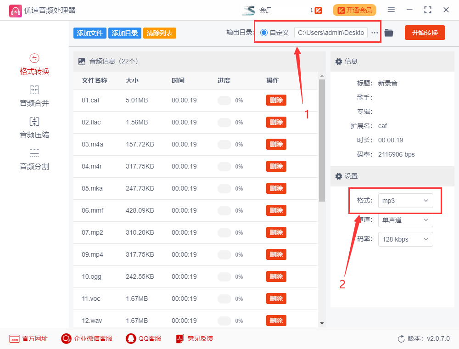Open the Audio Merge (音频合并) sidebar tool

(x=34, y=96)
